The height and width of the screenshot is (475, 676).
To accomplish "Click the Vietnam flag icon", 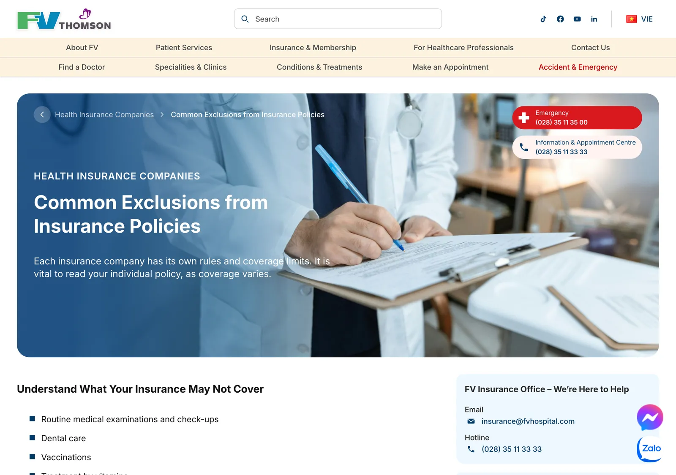I will (x=632, y=19).
